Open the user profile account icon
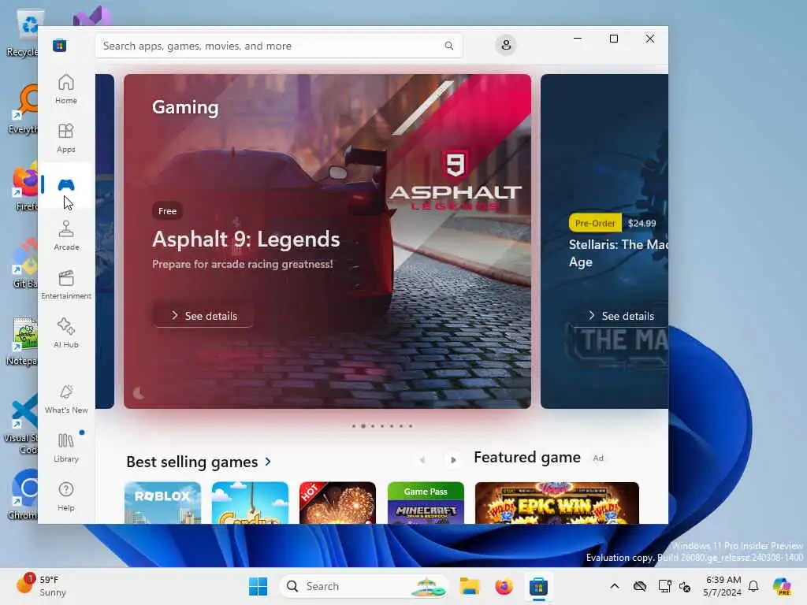The width and height of the screenshot is (807, 605). coord(506,45)
